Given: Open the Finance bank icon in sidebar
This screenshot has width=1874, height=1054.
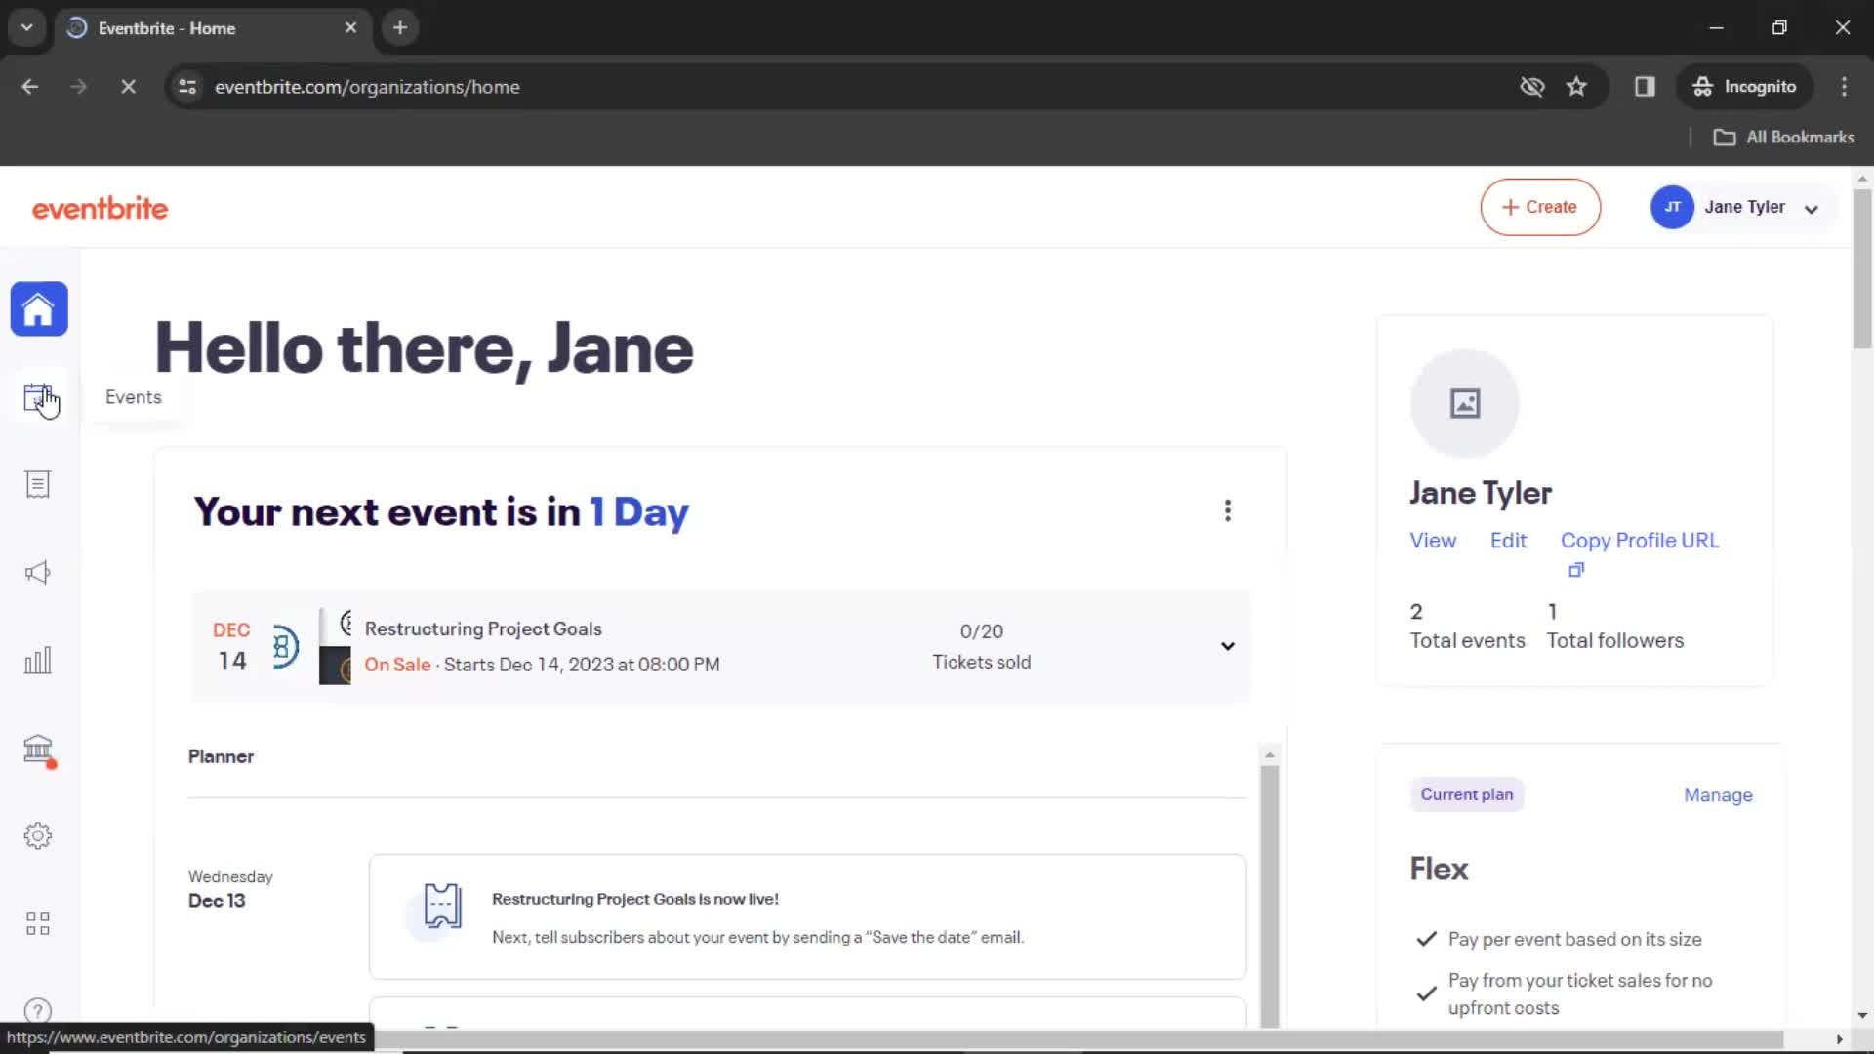Looking at the screenshot, I should coord(38,749).
